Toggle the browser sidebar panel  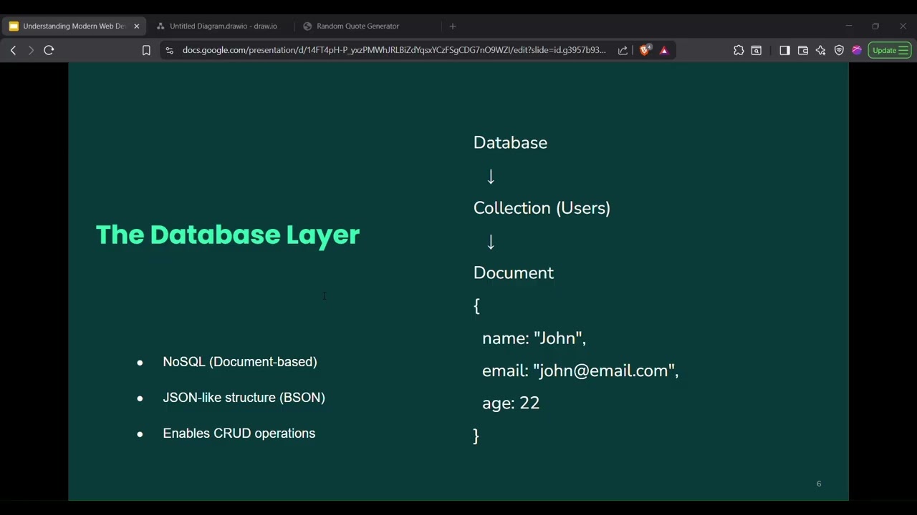(784, 50)
